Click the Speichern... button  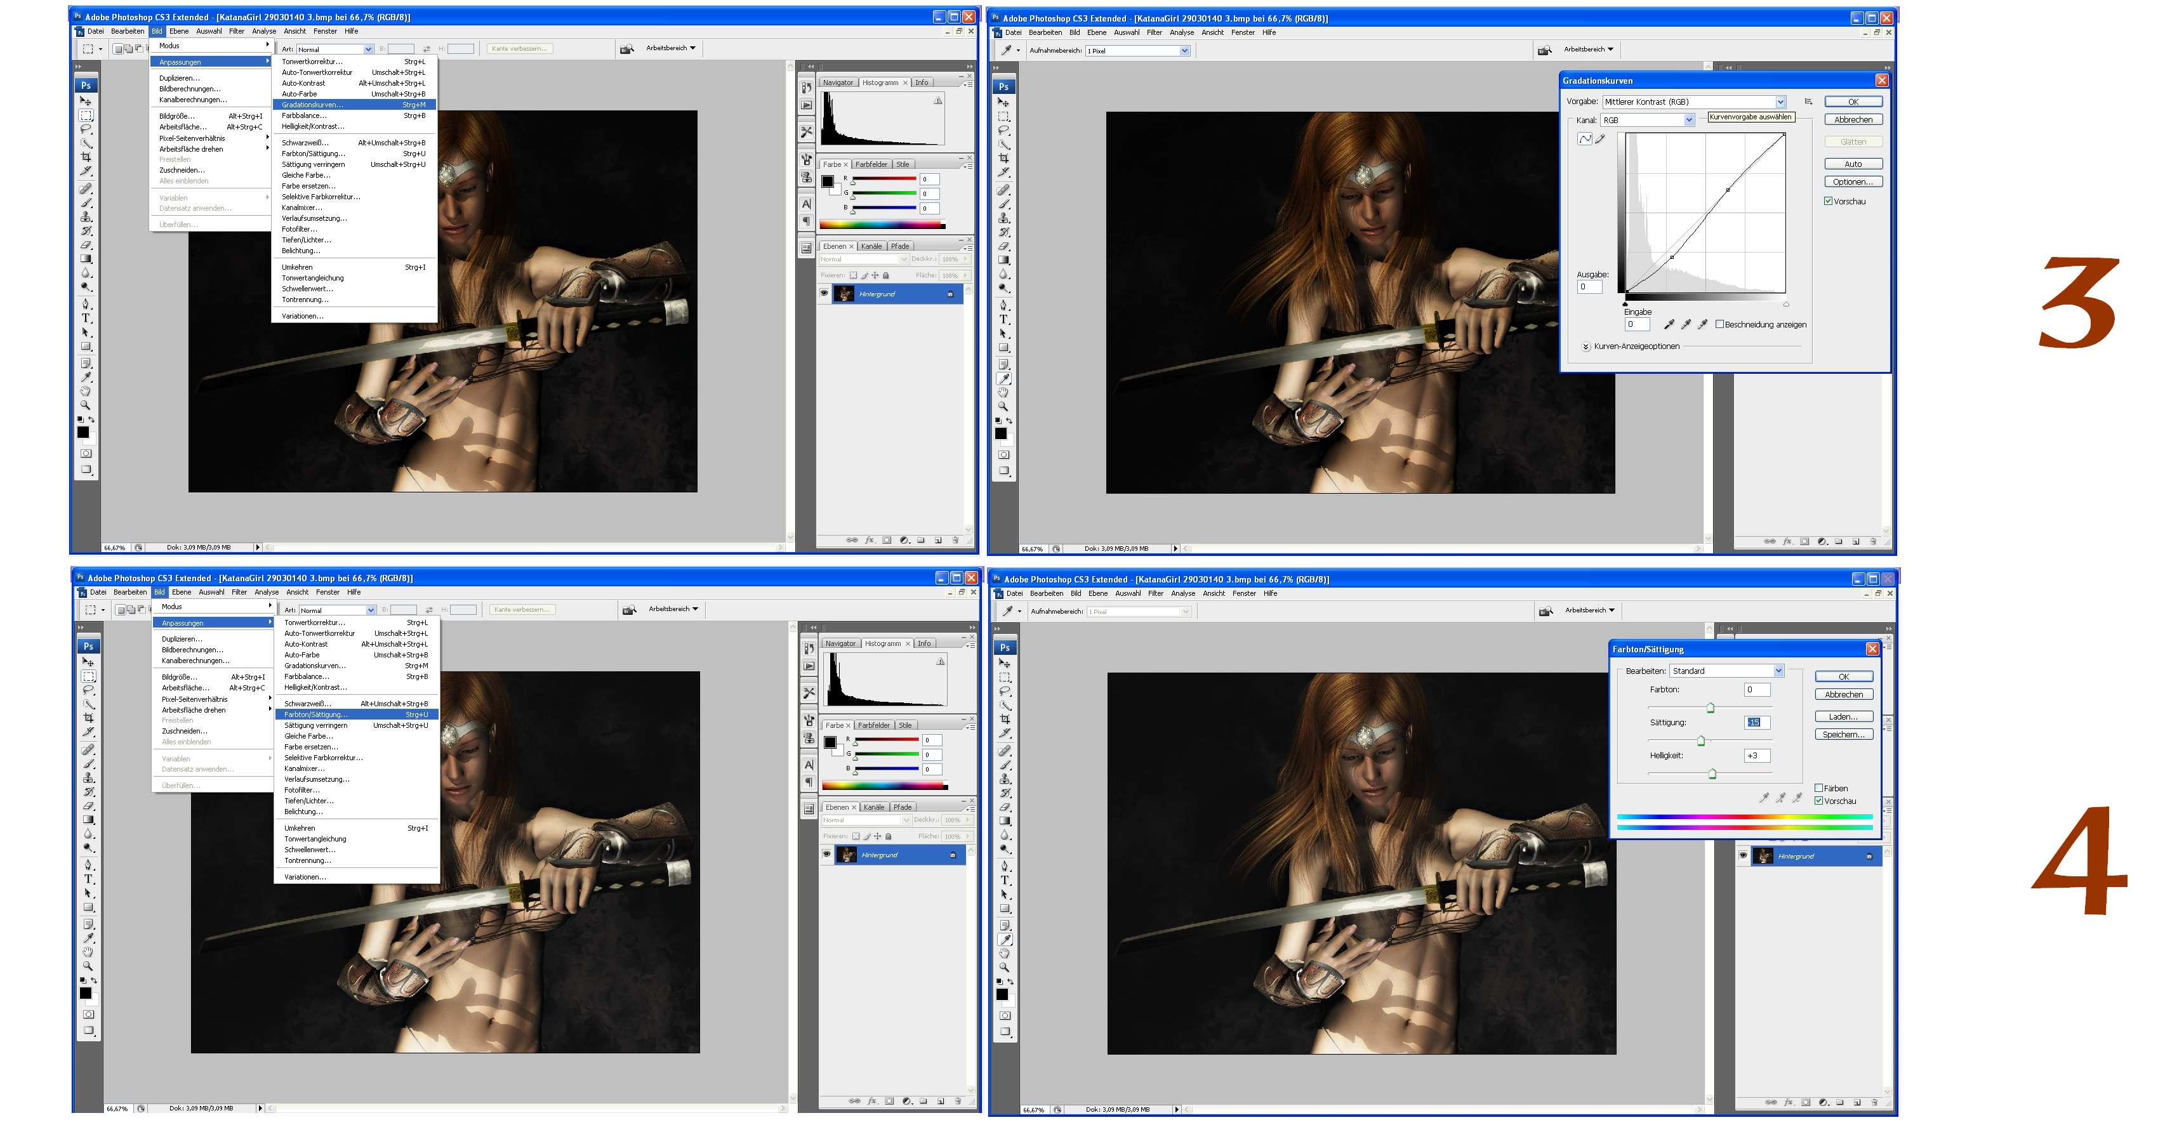click(1844, 735)
